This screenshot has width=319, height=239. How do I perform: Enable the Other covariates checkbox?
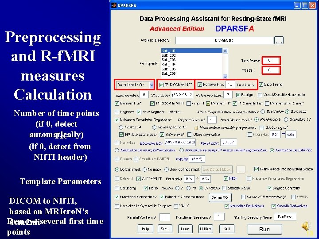(190, 135)
